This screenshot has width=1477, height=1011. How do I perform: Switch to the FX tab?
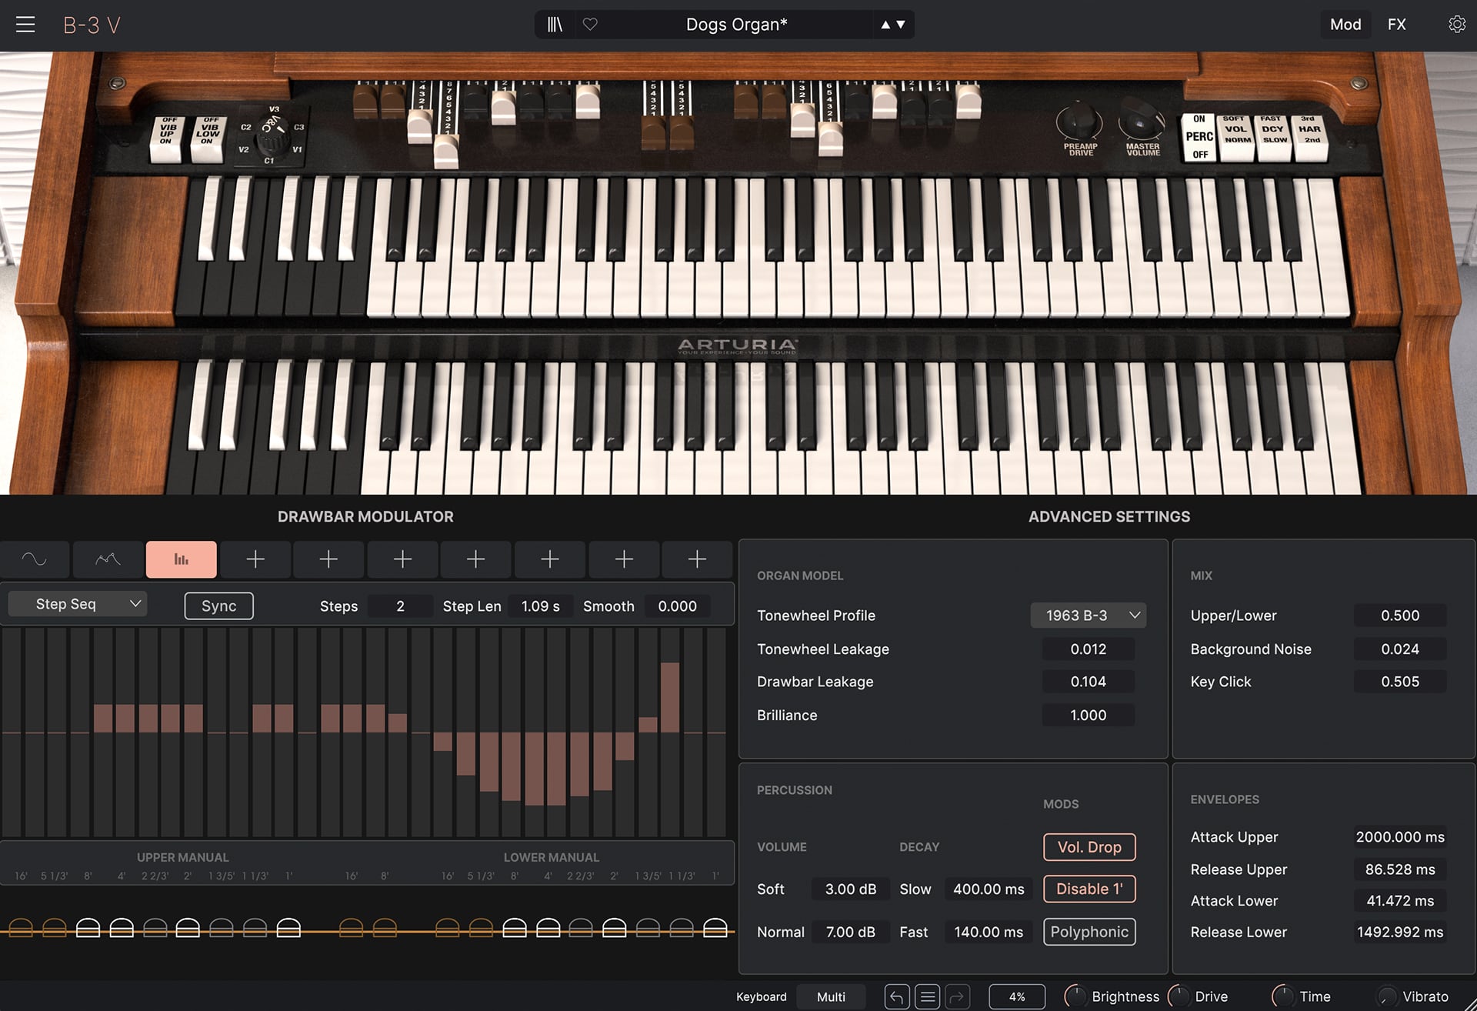pyautogui.click(x=1396, y=25)
